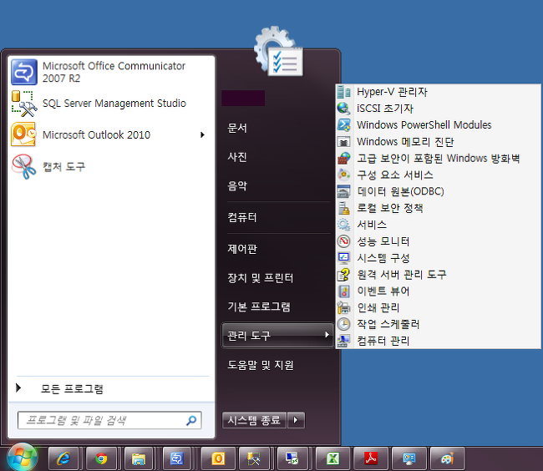Open the 이벤트 뷰어 icon
The width and height of the screenshot is (543, 471).
click(x=344, y=291)
